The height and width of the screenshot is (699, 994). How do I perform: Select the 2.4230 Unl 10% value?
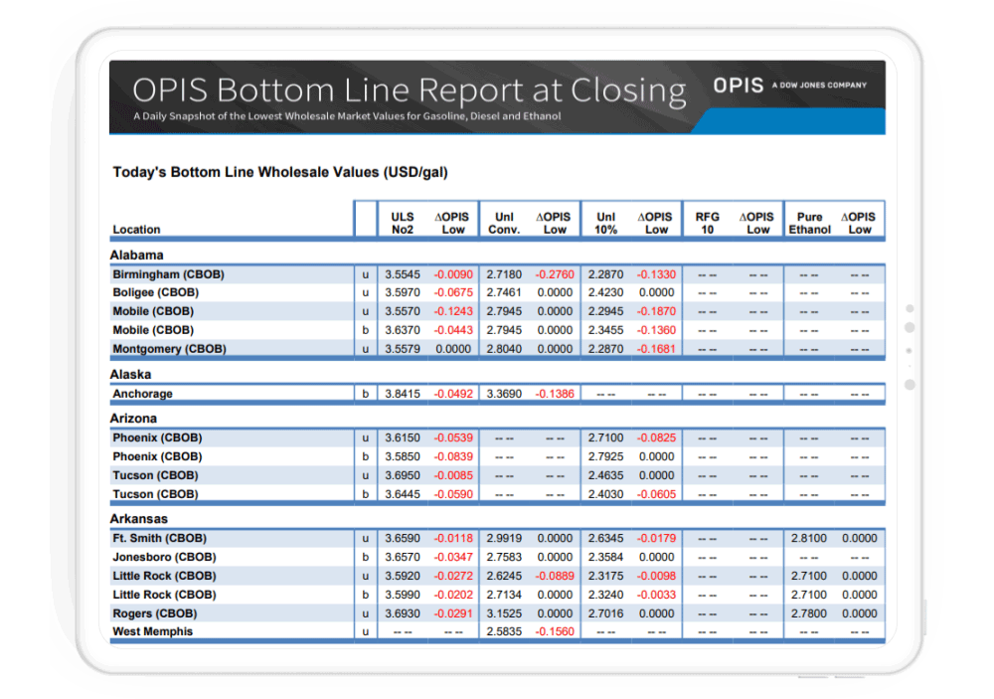[606, 292]
